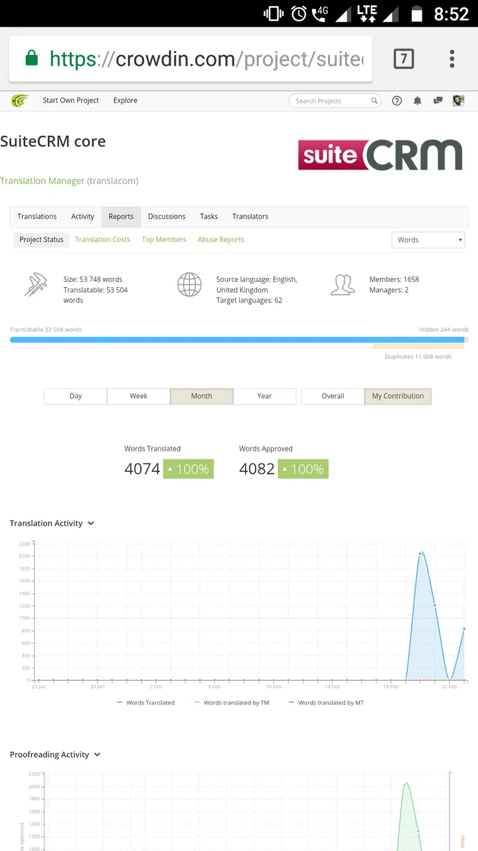The height and width of the screenshot is (851, 478).
Task: Click Explore in top navigation
Action: tap(125, 100)
